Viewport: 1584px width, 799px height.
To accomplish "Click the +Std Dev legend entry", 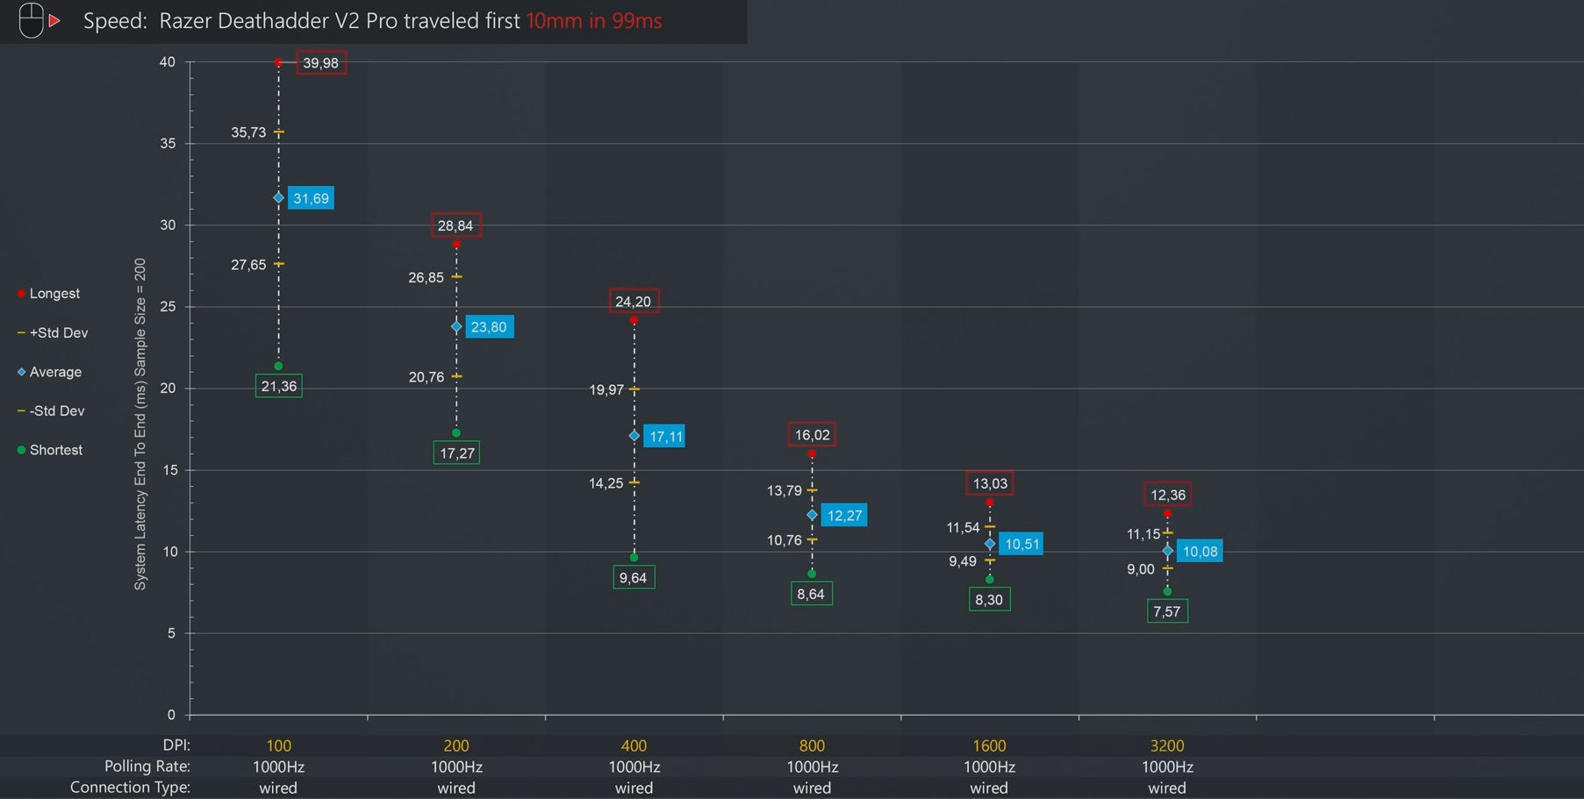I will [53, 333].
